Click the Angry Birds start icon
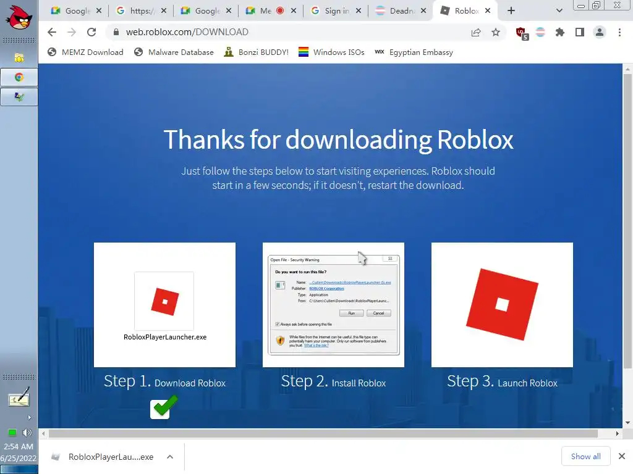The image size is (633, 474). tap(19, 18)
